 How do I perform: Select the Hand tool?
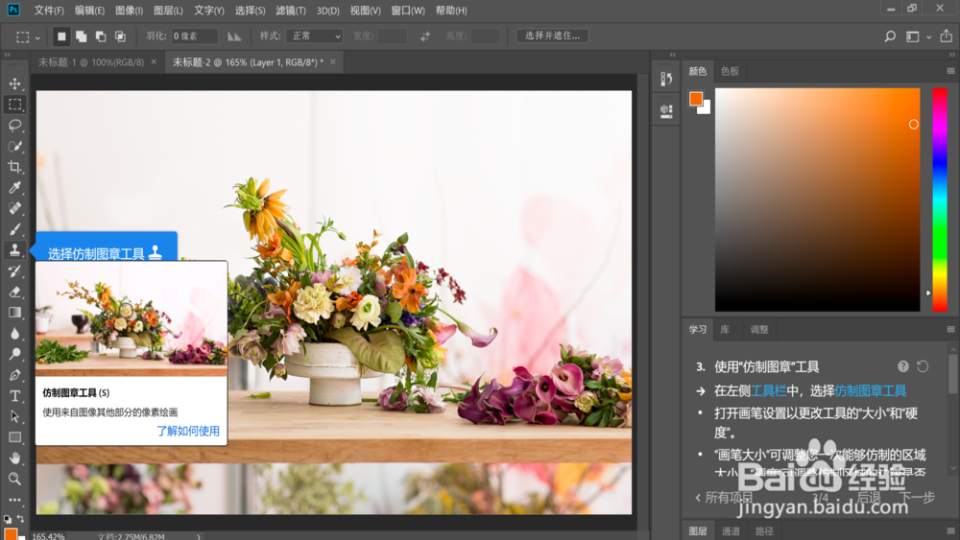[x=14, y=458]
